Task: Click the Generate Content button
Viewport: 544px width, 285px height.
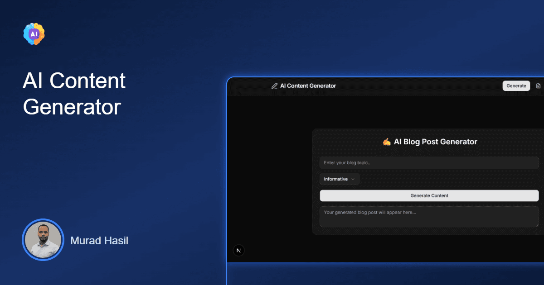Action: click(x=429, y=195)
